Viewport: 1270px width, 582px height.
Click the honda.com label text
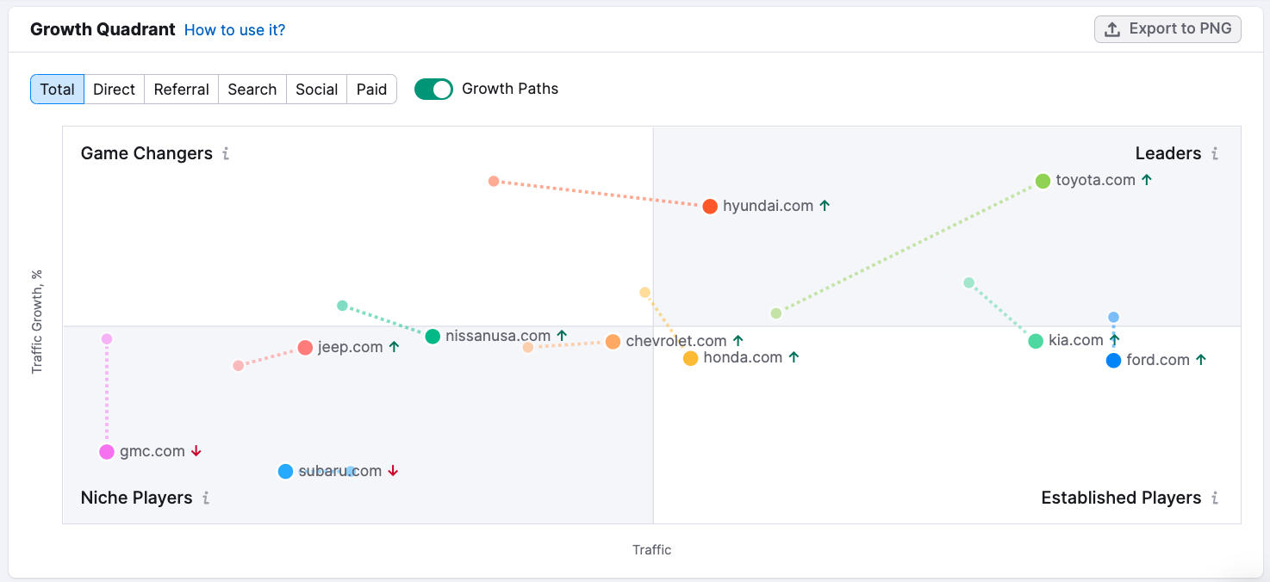(x=743, y=357)
